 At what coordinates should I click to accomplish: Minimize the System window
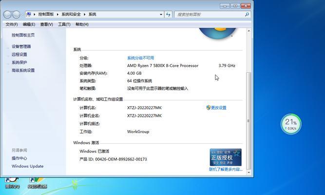tap(225, 6)
